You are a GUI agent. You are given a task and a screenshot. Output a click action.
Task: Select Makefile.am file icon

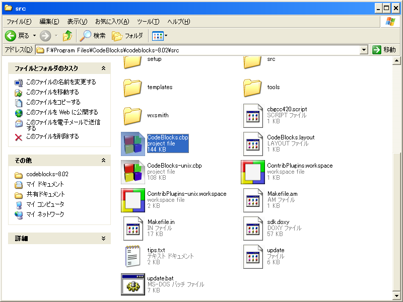click(253, 200)
